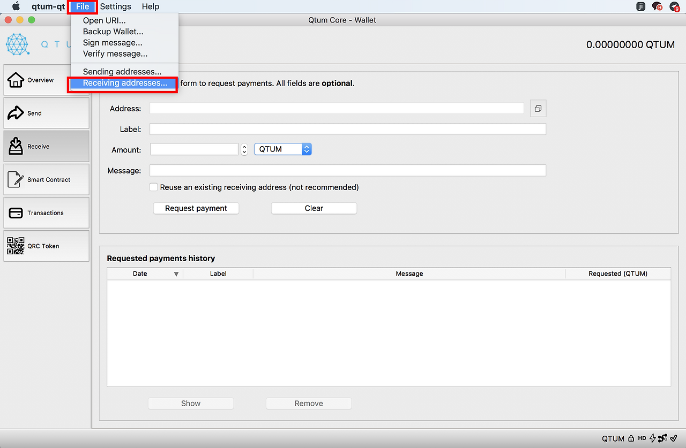686x448 pixels.
Task: Open the Help menu
Action: 151,6
